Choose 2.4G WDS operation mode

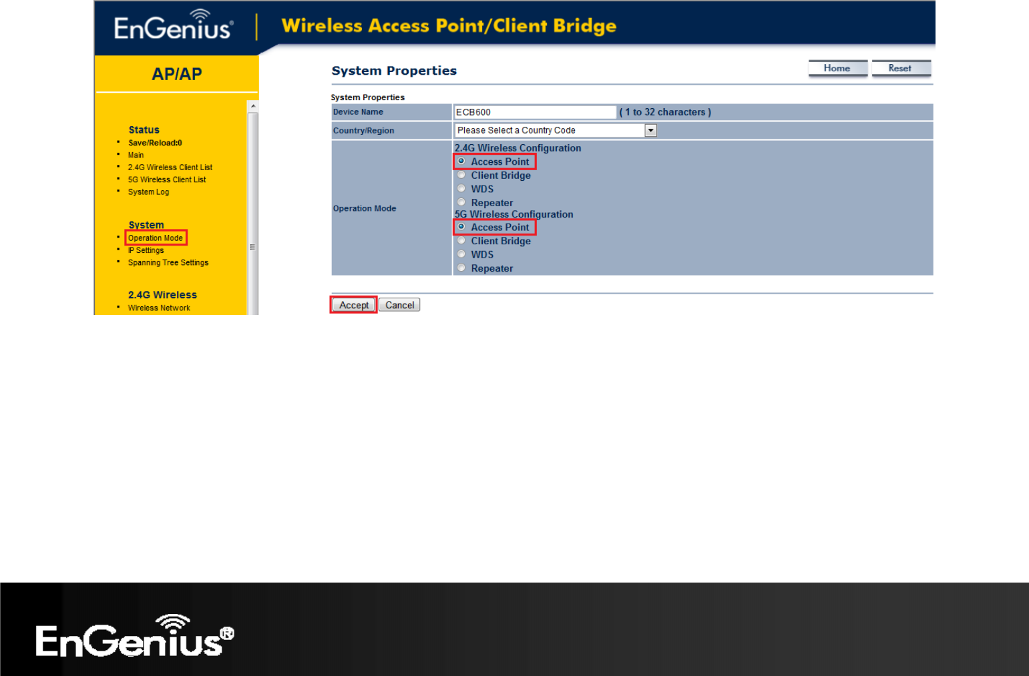point(461,189)
